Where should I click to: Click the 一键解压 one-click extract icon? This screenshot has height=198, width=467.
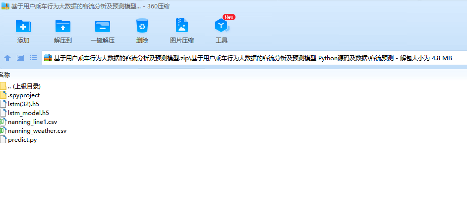pyautogui.click(x=103, y=26)
